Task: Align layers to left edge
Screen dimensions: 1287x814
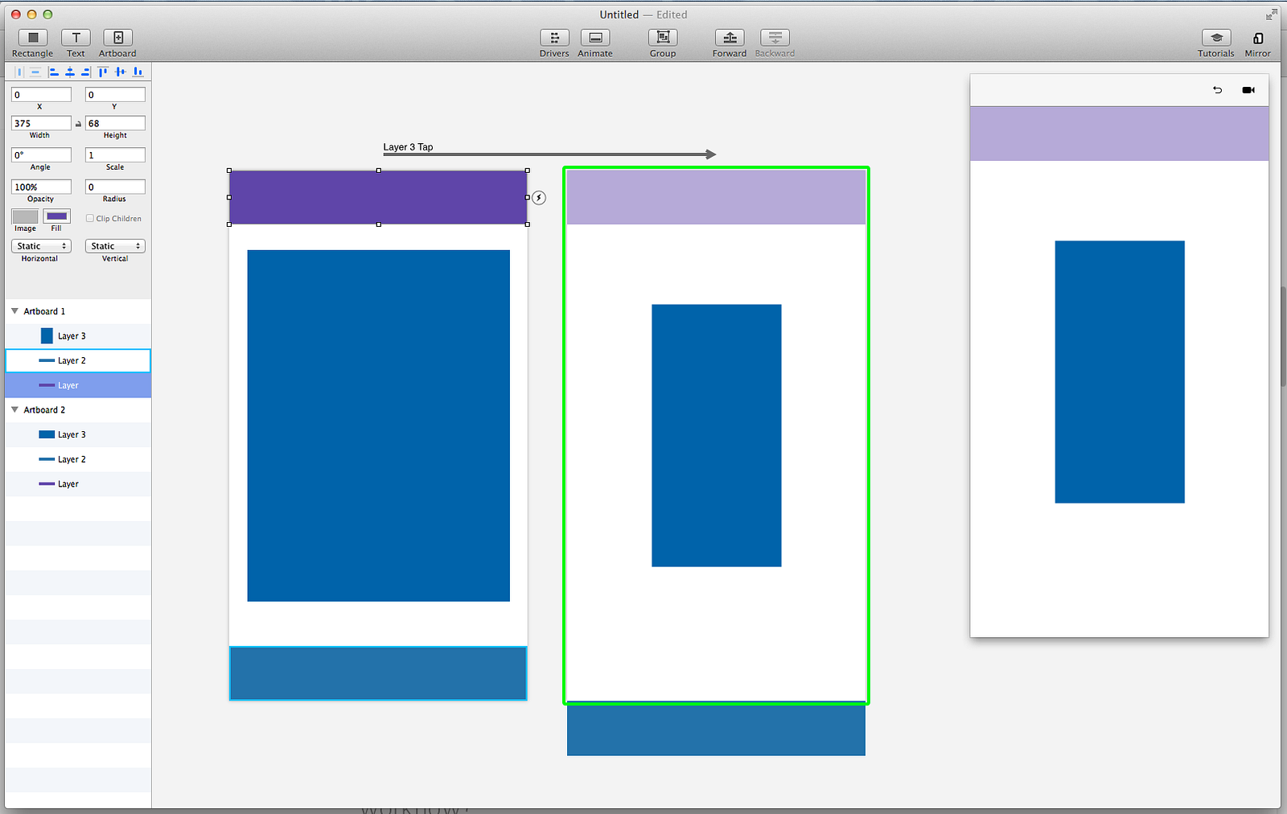Action: click(x=53, y=72)
